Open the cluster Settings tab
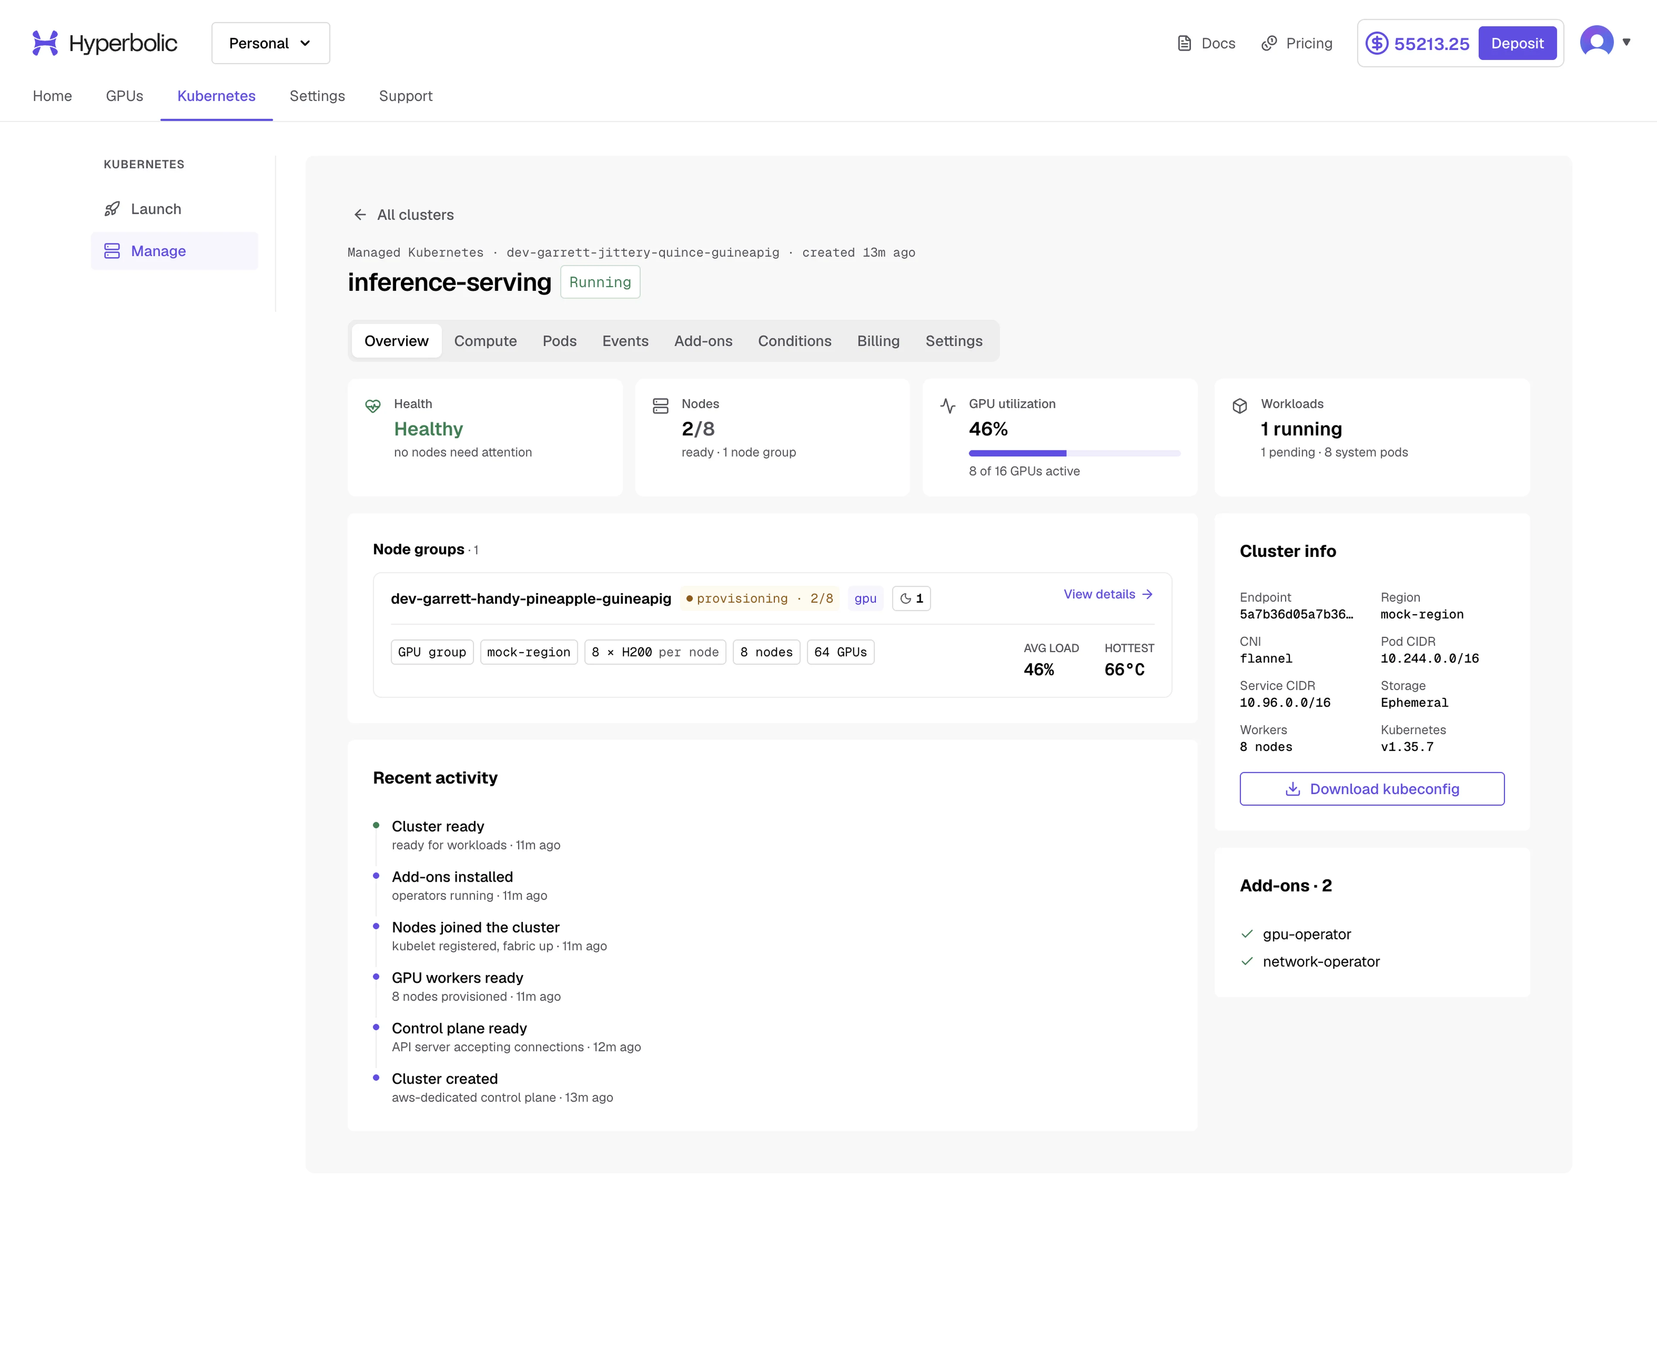The width and height of the screenshot is (1657, 1361). [x=954, y=341]
